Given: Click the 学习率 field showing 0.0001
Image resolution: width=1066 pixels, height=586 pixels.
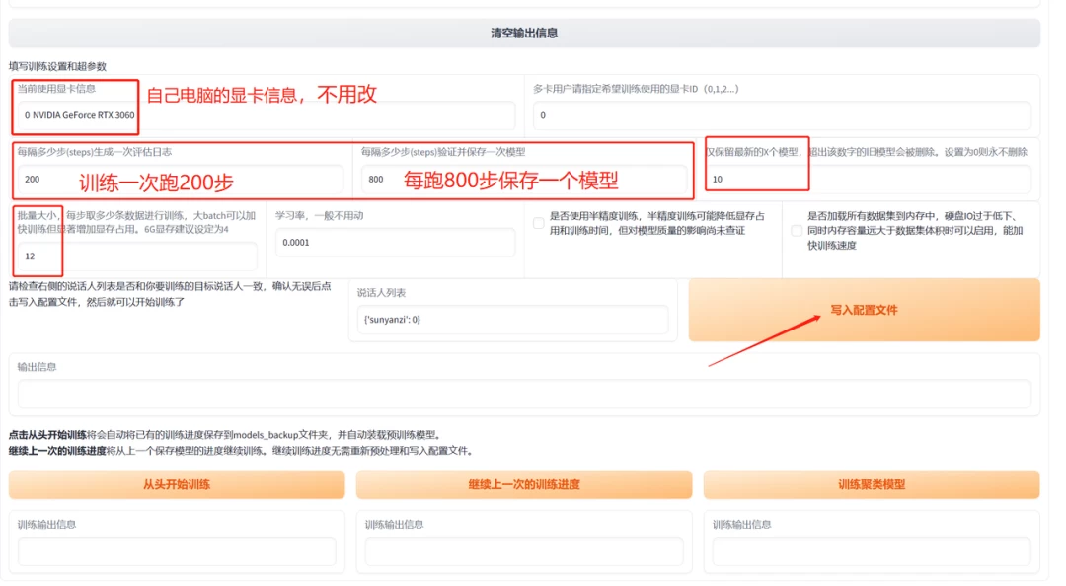Looking at the screenshot, I should (395, 242).
